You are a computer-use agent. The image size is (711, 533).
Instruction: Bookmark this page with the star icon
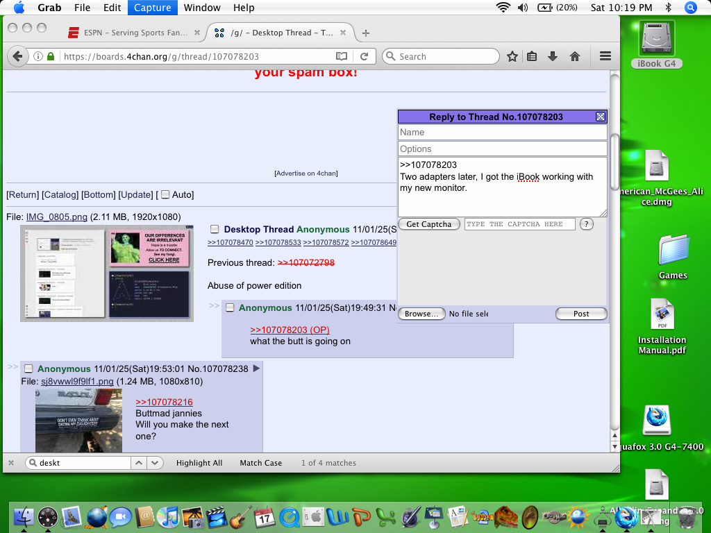(x=512, y=56)
